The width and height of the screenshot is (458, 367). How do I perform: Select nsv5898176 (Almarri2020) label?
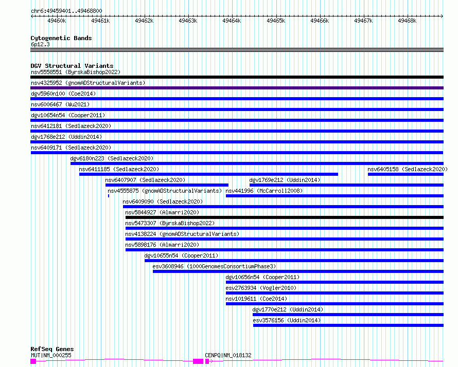click(x=162, y=245)
